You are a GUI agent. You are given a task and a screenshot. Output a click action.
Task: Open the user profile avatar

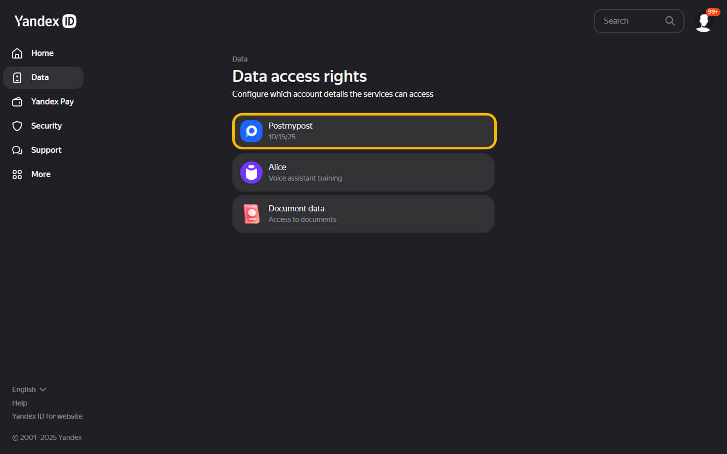(x=703, y=22)
